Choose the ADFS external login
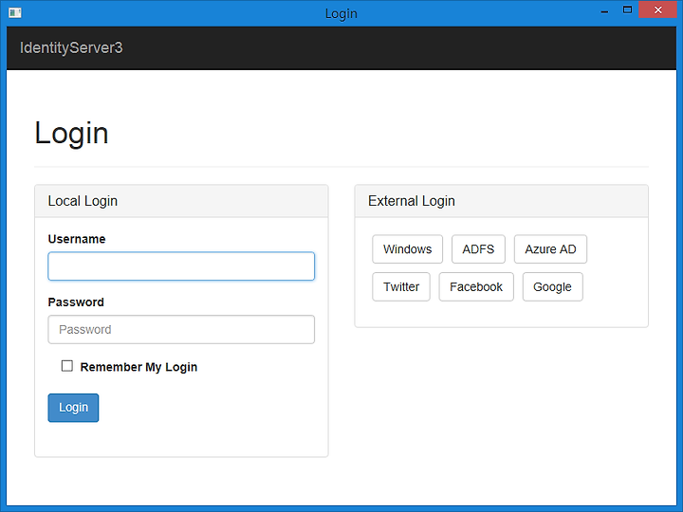This screenshot has width=683, height=512. (478, 249)
